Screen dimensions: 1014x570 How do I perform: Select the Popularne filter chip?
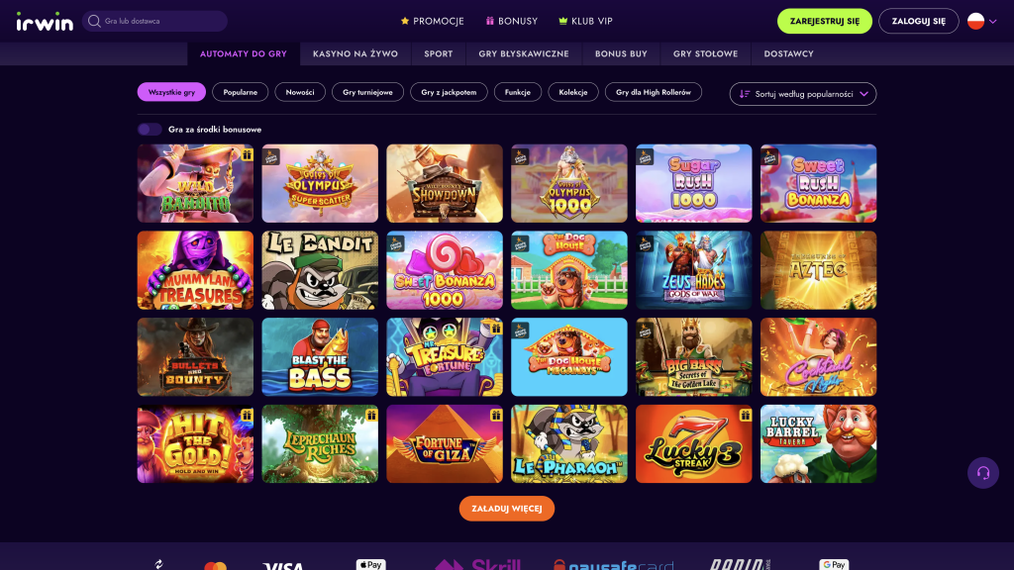click(x=240, y=92)
